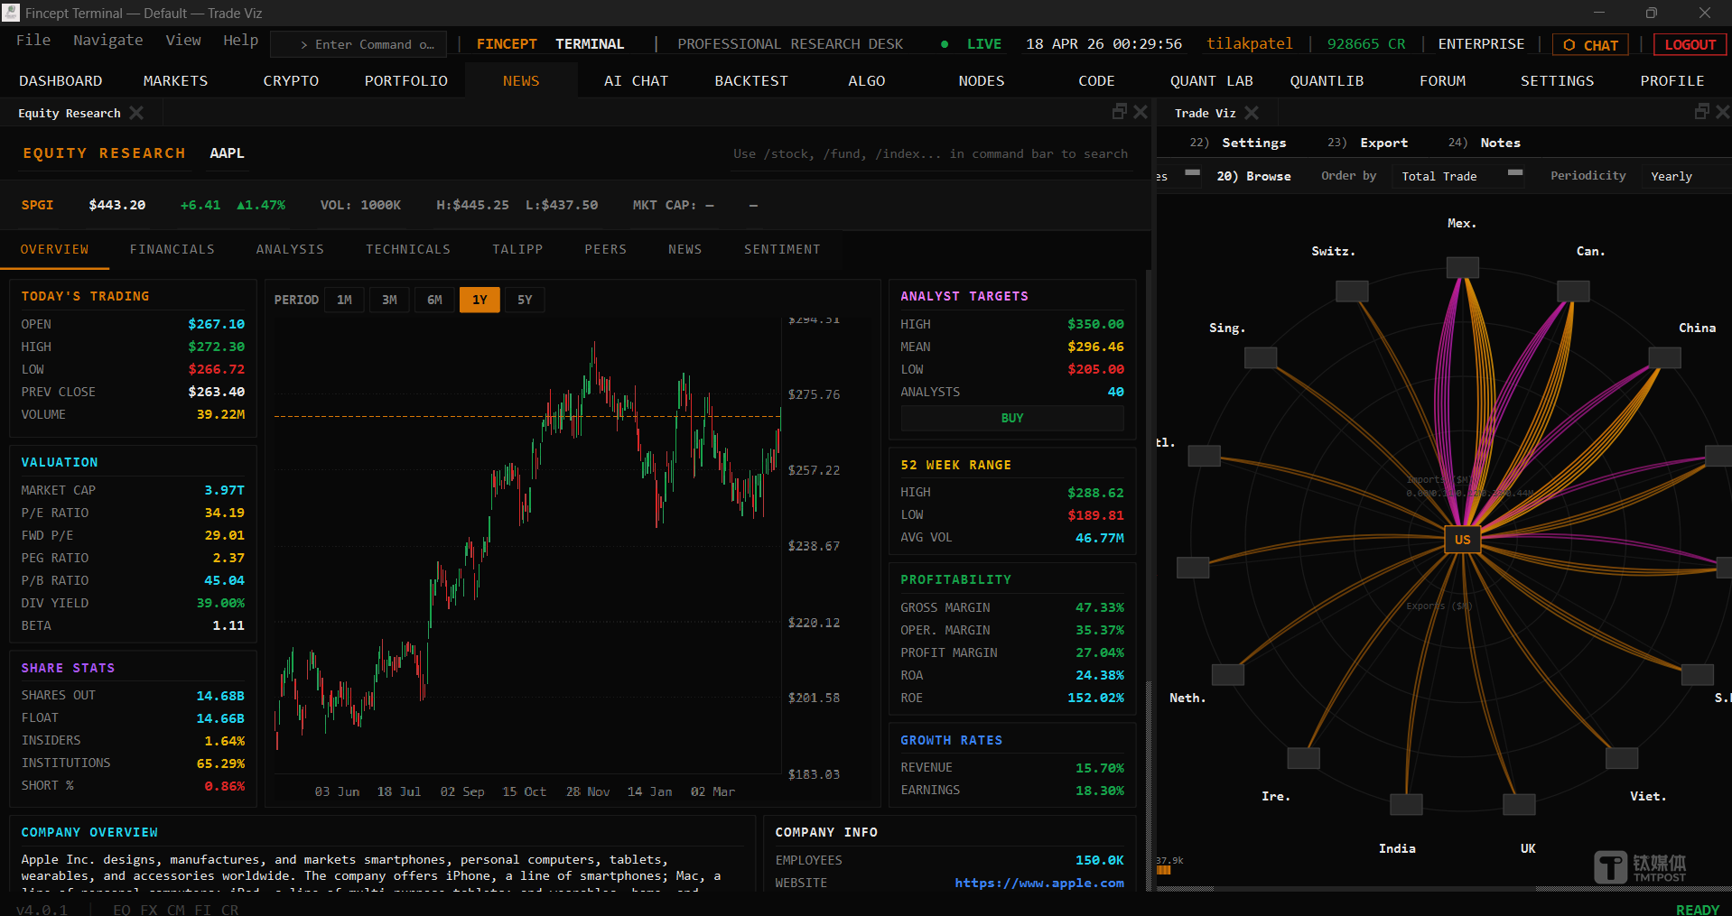Switch chart period to 5Y
The image size is (1732, 916).
click(525, 300)
